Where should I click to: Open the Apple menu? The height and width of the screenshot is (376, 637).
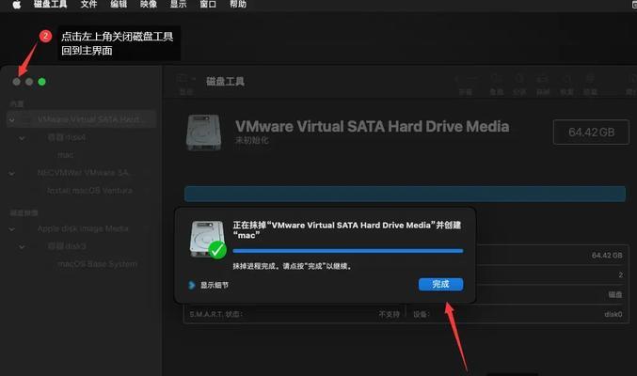(17, 5)
